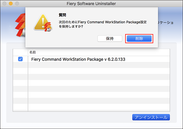183x129 pixels.
Task: Click the 質問 dialog heading
Action: [x=62, y=15]
